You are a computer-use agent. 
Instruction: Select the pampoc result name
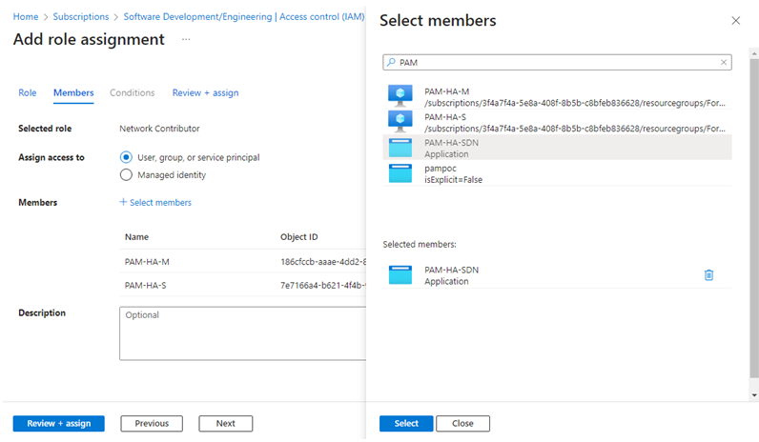(441, 169)
